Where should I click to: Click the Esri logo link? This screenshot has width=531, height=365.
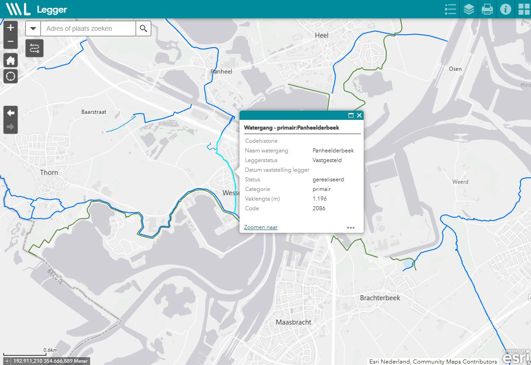click(x=516, y=356)
